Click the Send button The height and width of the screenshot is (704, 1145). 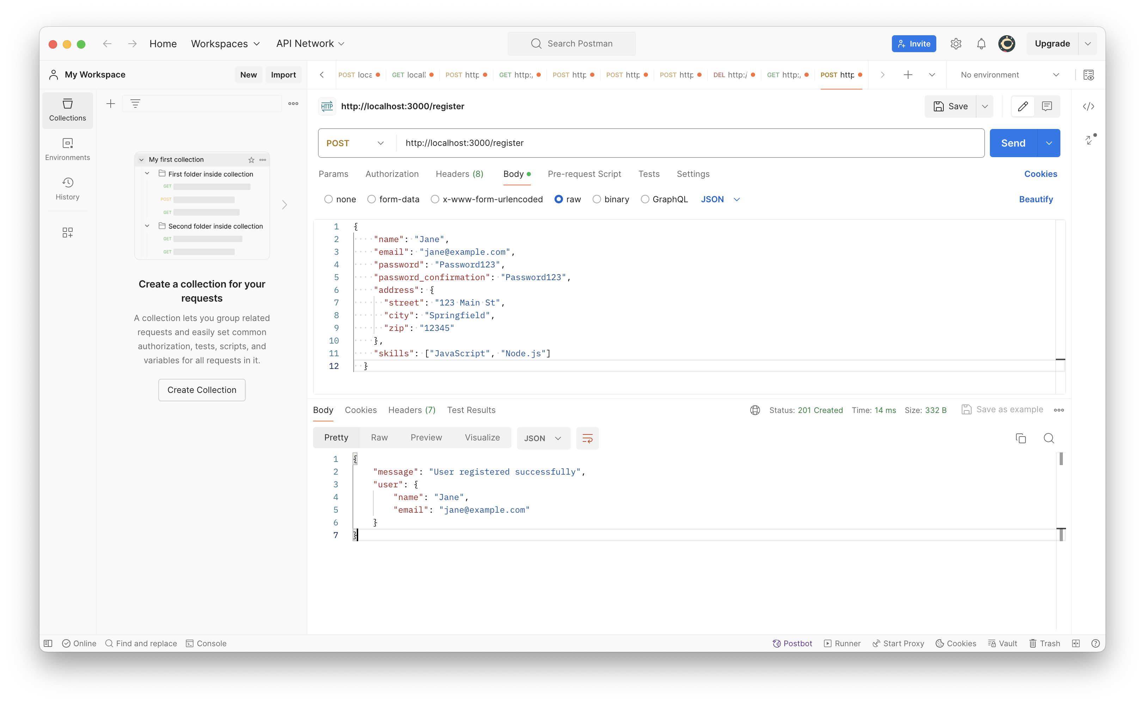coord(1013,143)
